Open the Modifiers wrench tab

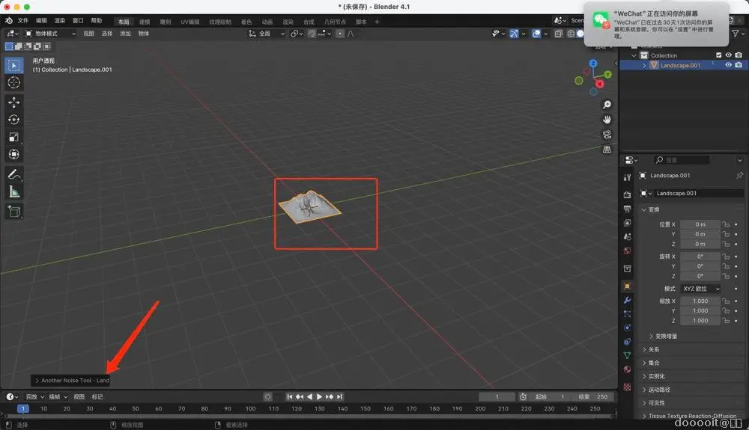point(627,300)
